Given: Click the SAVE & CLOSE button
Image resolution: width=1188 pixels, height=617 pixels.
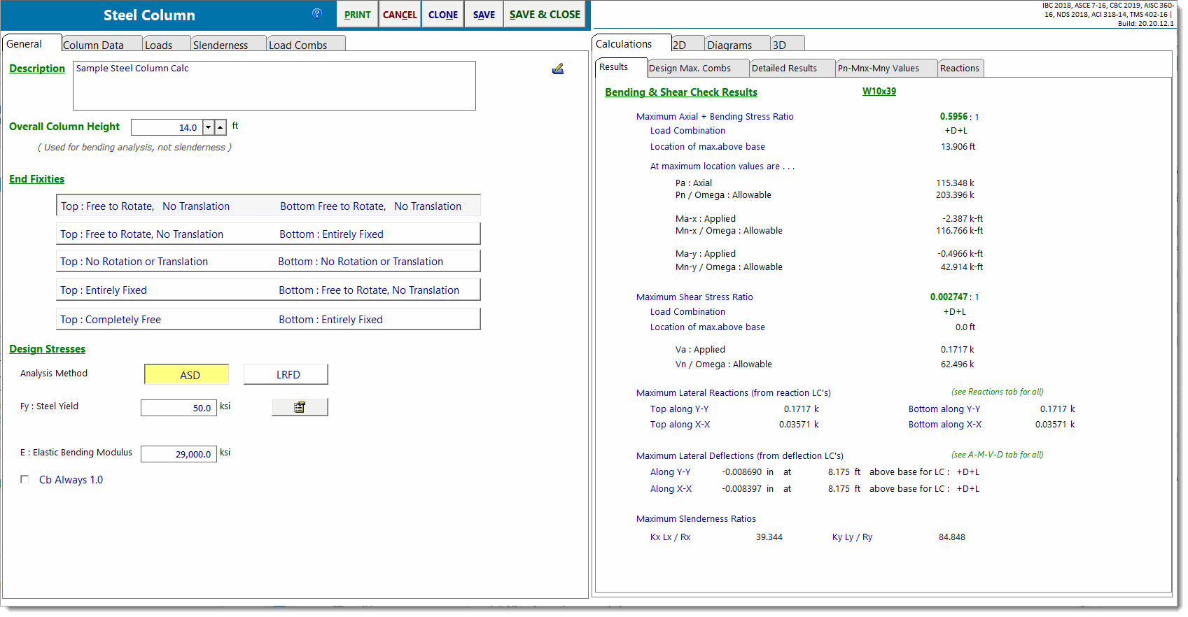Looking at the screenshot, I should pyautogui.click(x=545, y=15).
